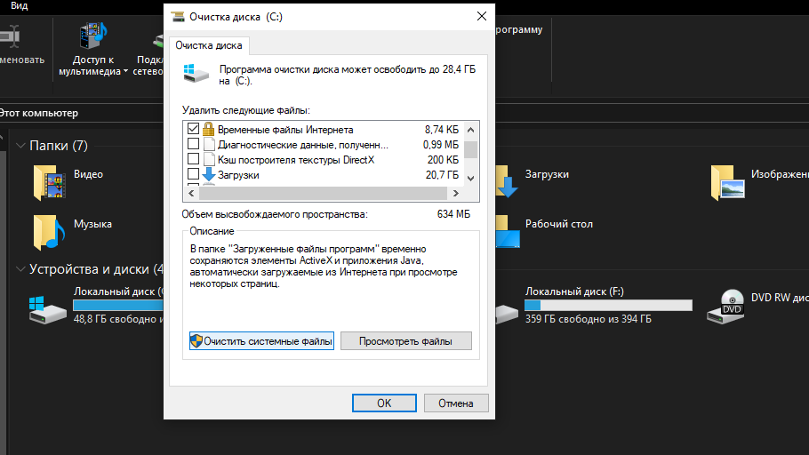The image size is (809, 455).
Task: Click the horizontal scroll right arrow
Action: (455, 193)
